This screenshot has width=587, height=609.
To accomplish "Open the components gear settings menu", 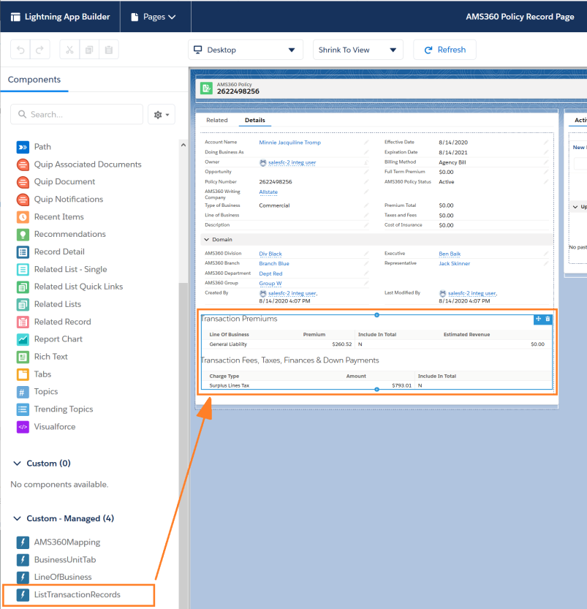I will pyautogui.click(x=161, y=114).
